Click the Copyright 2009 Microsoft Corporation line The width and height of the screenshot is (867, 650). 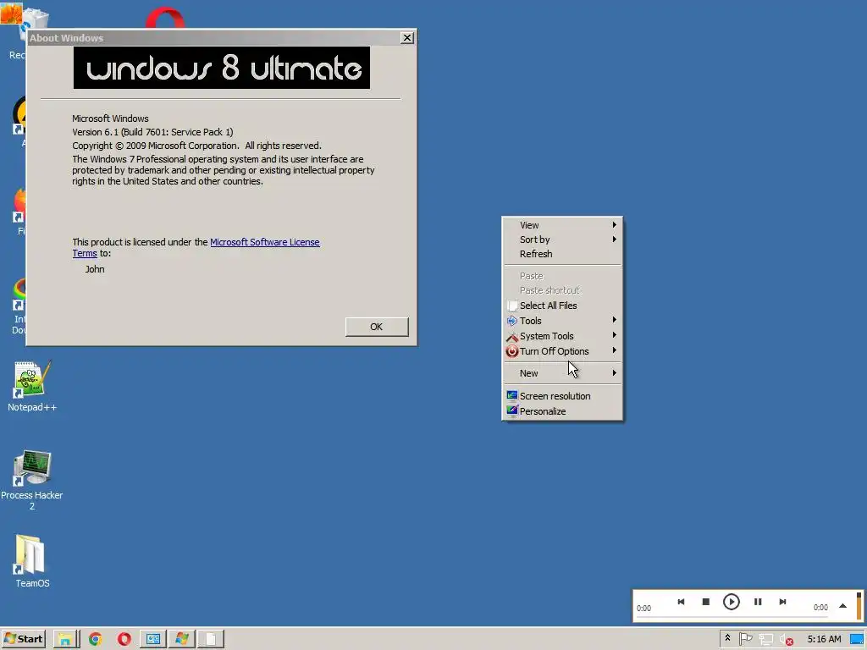(196, 146)
